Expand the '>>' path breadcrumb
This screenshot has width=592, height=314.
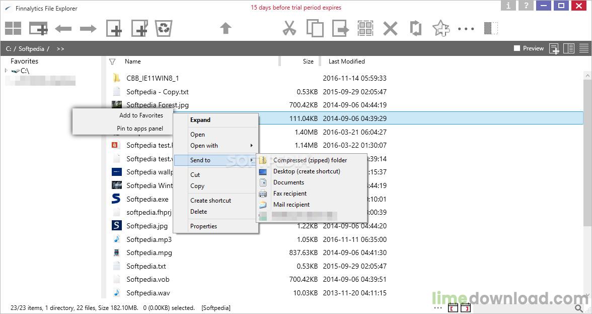pyautogui.click(x=60, y=49)
